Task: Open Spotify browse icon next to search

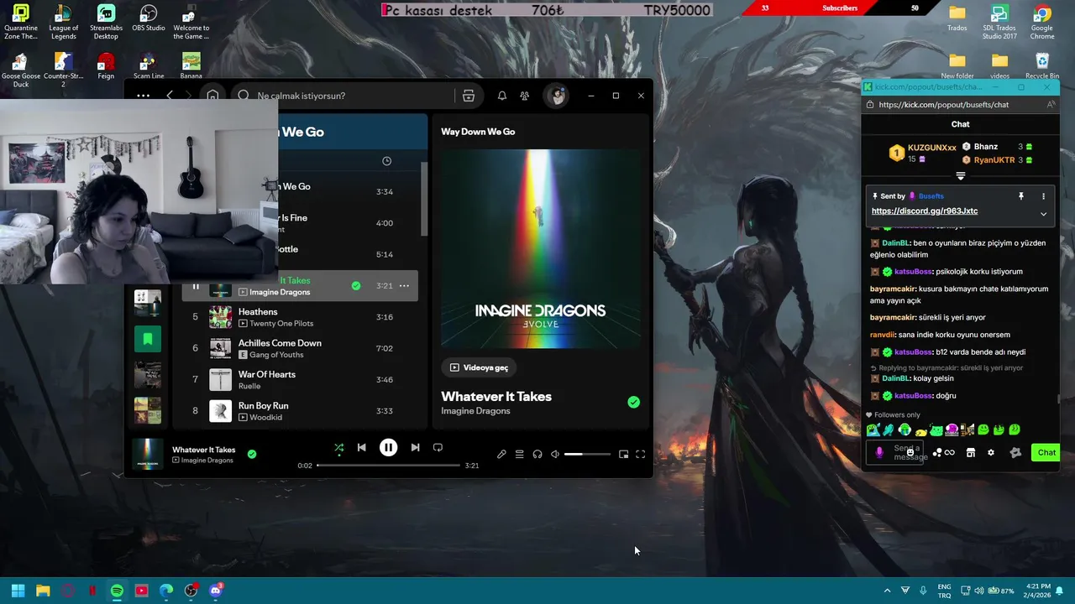Action: (x=469, y=96)
